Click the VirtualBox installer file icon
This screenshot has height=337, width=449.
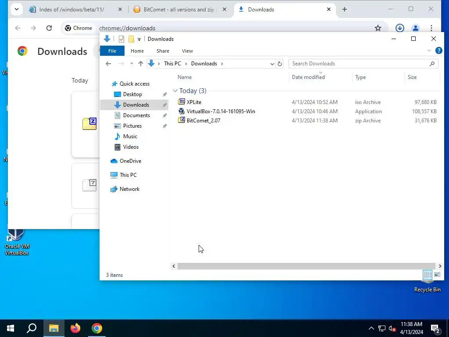click(x=182, y=111)
